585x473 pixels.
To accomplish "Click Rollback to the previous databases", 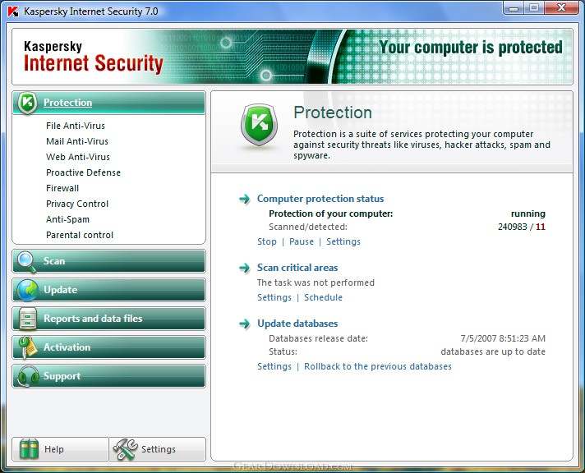I will tap(378, 367).
